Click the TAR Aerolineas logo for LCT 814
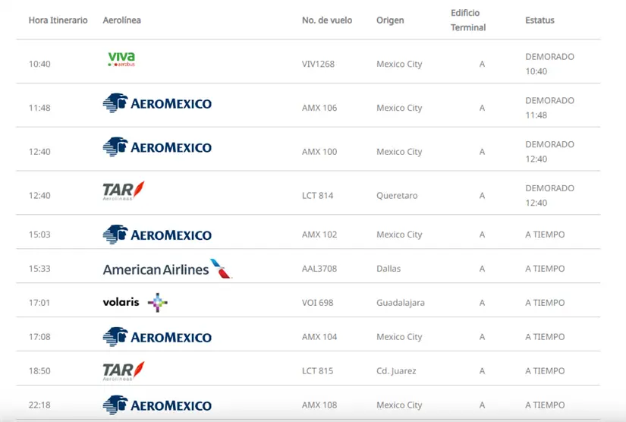The image size is (626, 422). point(124,191)
